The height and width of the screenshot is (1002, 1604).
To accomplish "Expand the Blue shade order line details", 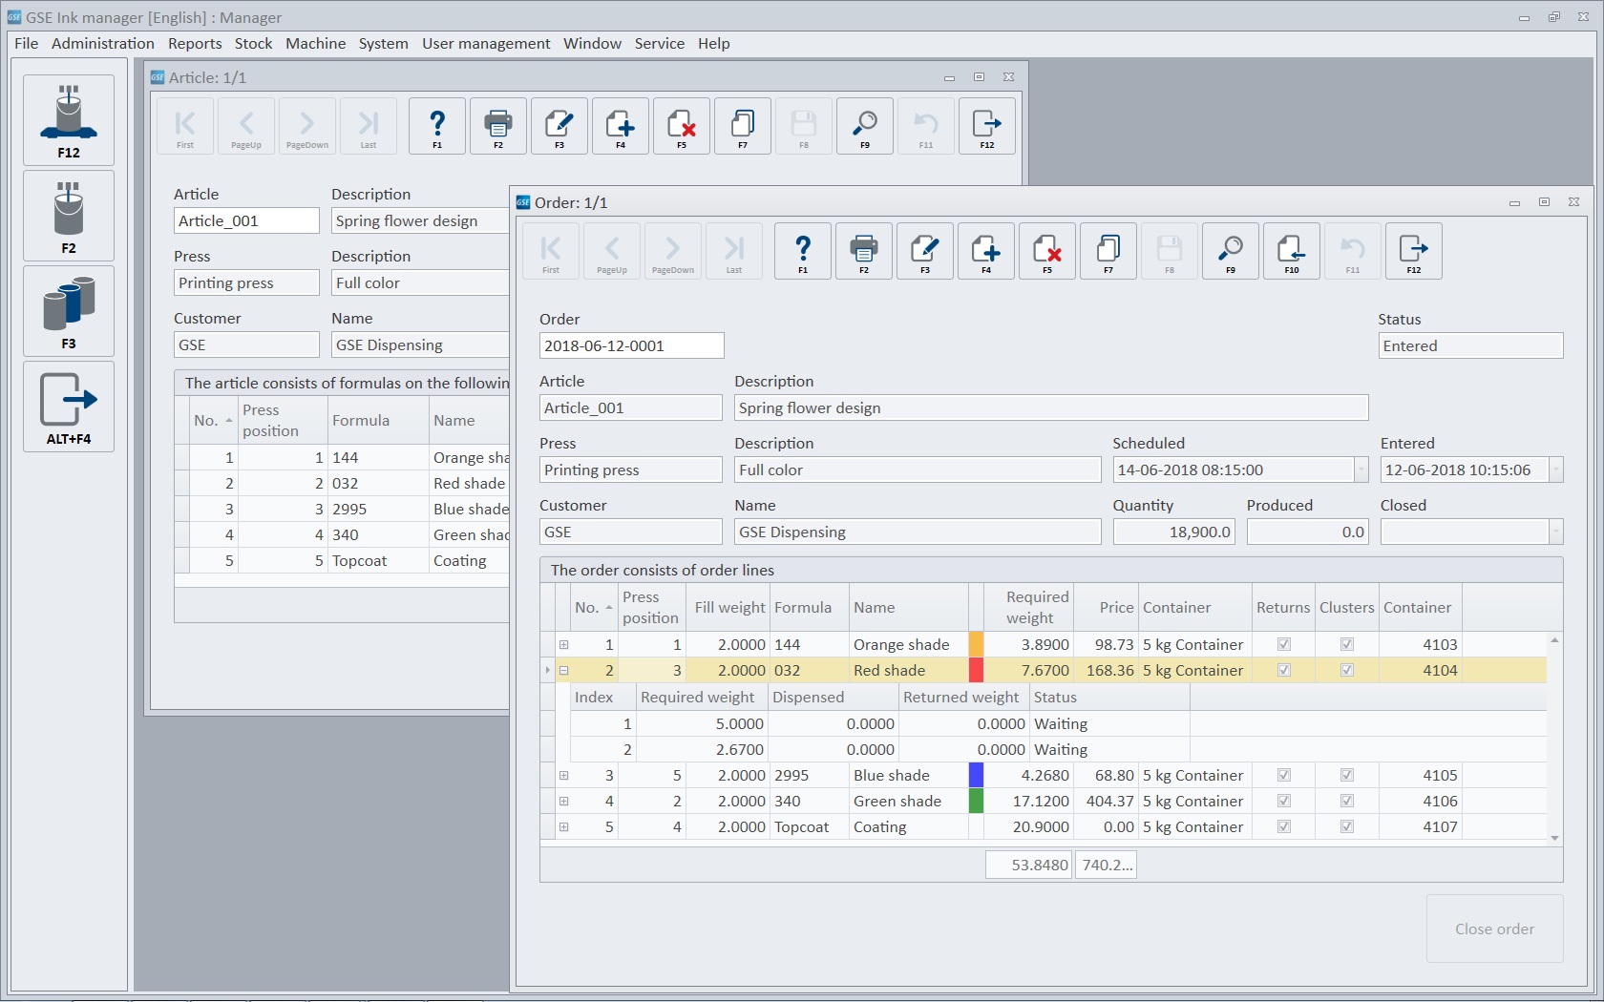I will coord(564,775).
